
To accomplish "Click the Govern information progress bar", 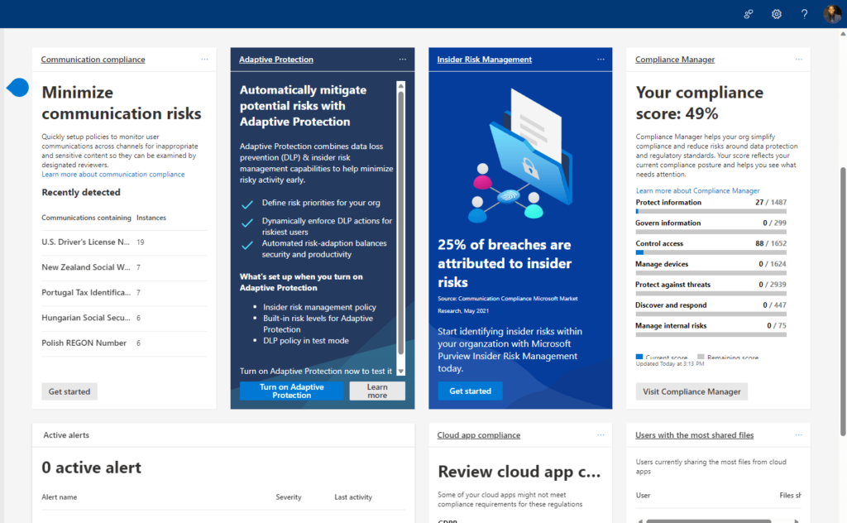I will [711, 232].
